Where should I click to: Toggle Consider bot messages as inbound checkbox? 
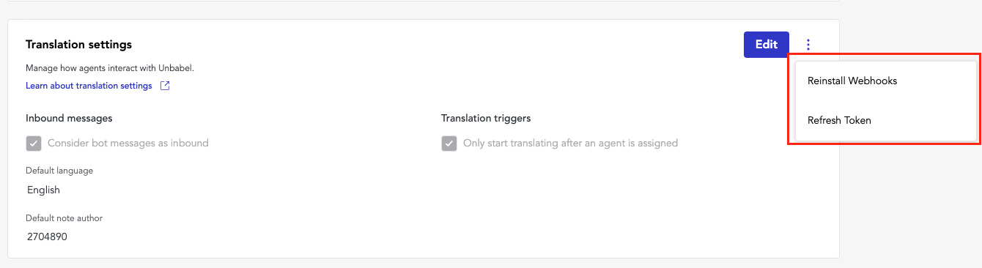tap(34, 144)
